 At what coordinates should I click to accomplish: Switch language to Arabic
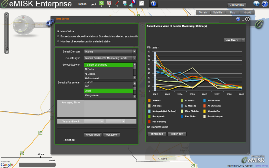(x=94, y=4)
